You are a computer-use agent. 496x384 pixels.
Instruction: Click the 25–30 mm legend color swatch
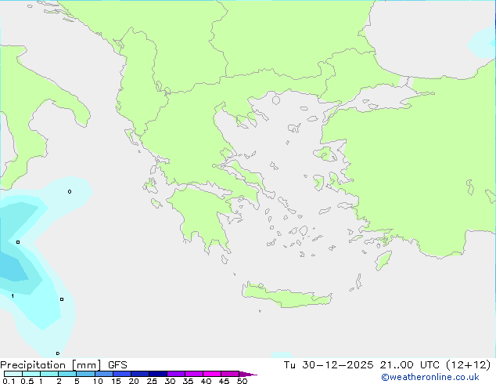pyautogui.click(x=158, y=374)
